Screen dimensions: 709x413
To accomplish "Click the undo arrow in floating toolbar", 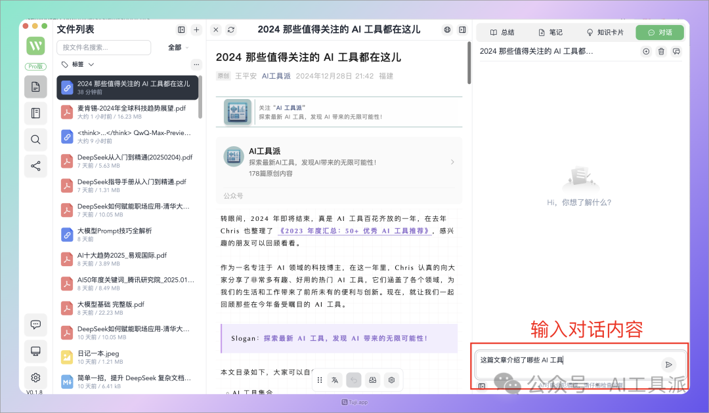I will (x=354, y=380).
